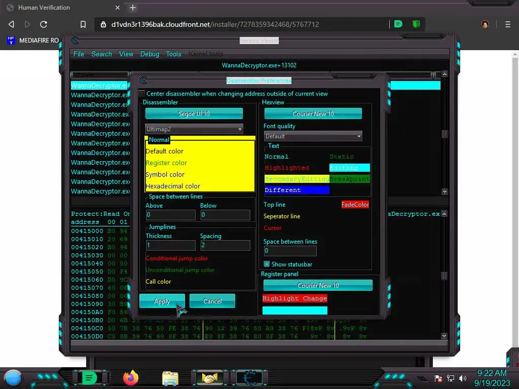Open MEDIAFIRE RO bookmark
Viewport: 519px width, 389px height.
pos(33,41)
